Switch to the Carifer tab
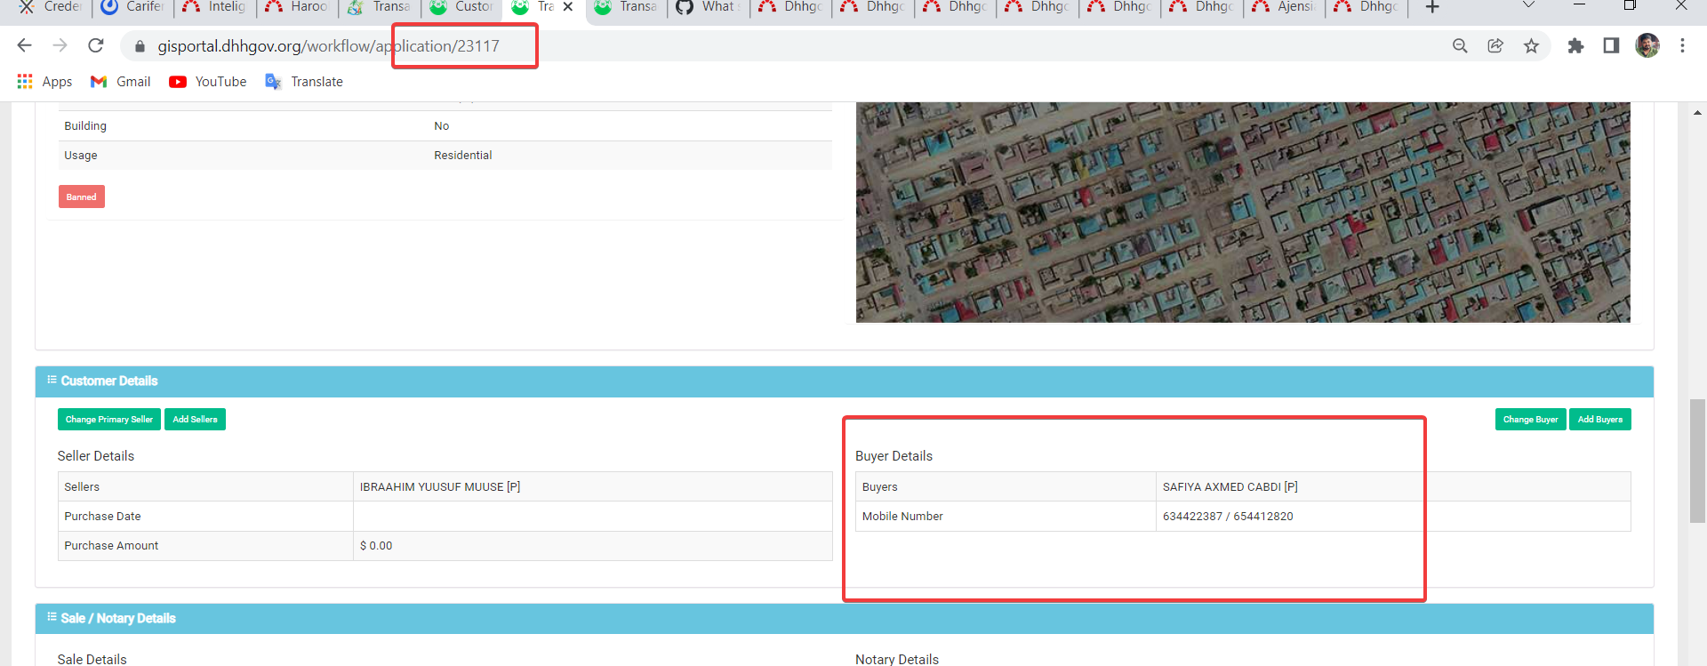This screenshot has height=666, width=1707. tap(133, 7)
